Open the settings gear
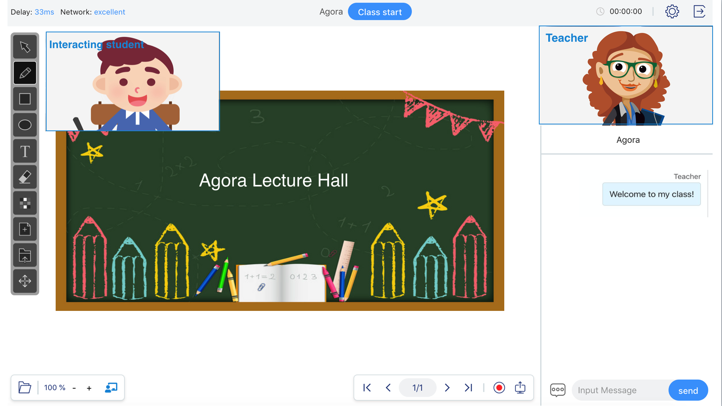The image size is (722, 406). (x=672, y=11)
